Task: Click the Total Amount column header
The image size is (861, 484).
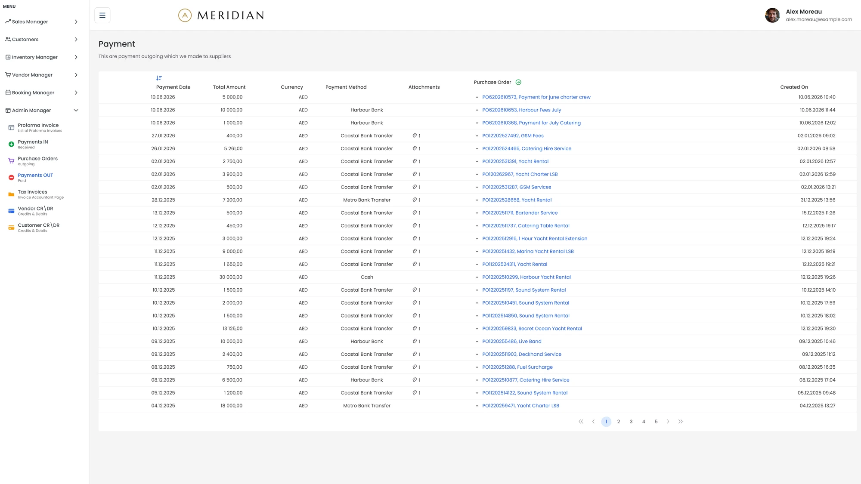Action: [229, 87]
